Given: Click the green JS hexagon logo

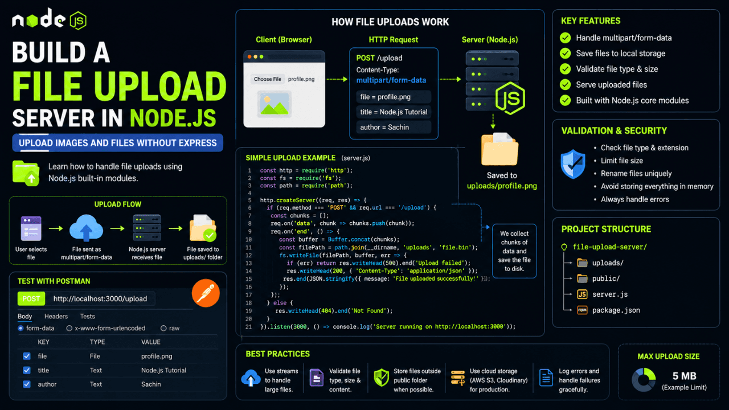Looking at the screenshot, I should click(x=510, y=99).
